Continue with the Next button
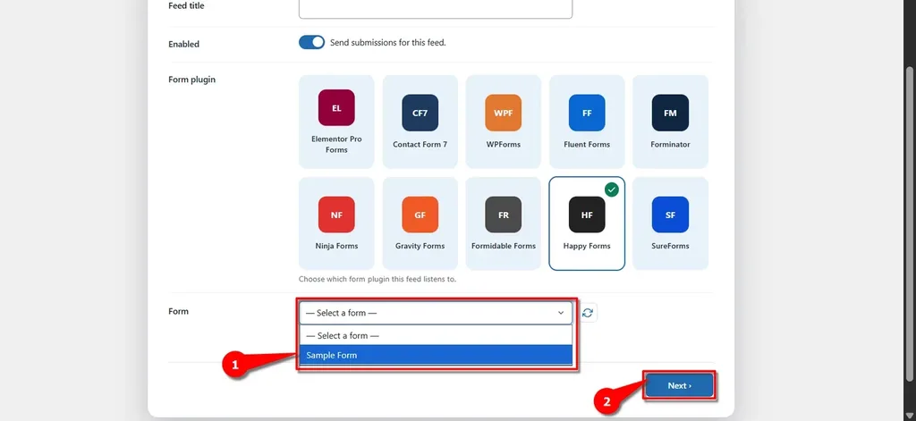This screenshot has height=421, width=916. (x=680, y=385)
